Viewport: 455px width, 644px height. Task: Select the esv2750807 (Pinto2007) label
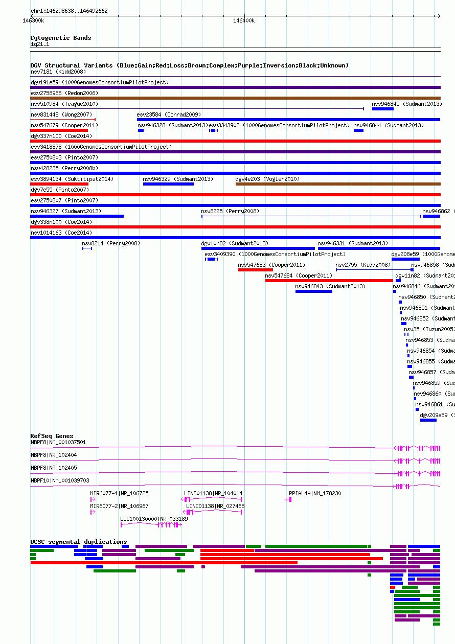[x=64, y=201]
